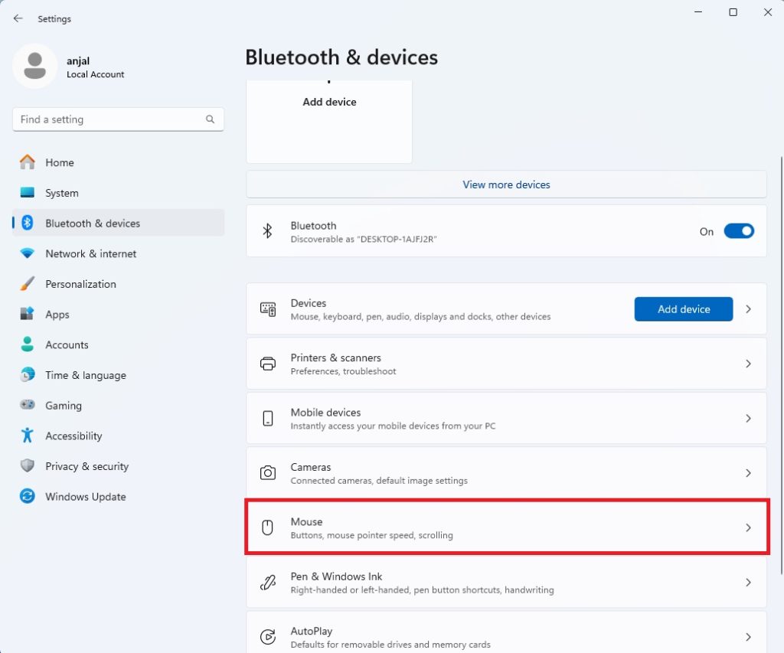The image size is (784, 653).
Task: Open the Mouse settings row
Action: [x=505, y=527]
